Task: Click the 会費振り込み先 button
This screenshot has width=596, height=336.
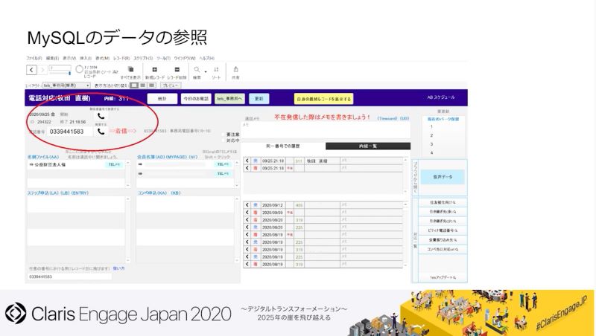Action: (443, 240)
